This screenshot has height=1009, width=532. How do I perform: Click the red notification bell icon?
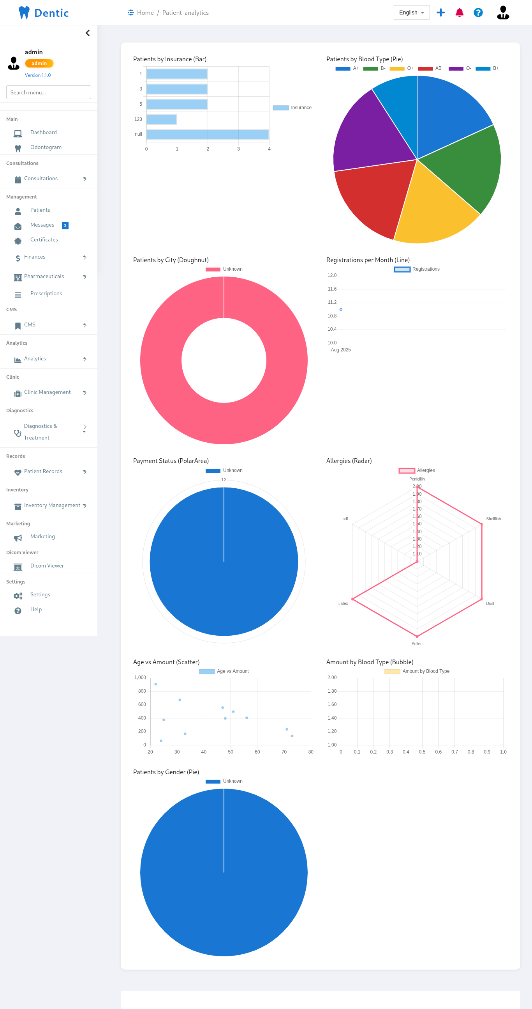(x=459, y=12)
